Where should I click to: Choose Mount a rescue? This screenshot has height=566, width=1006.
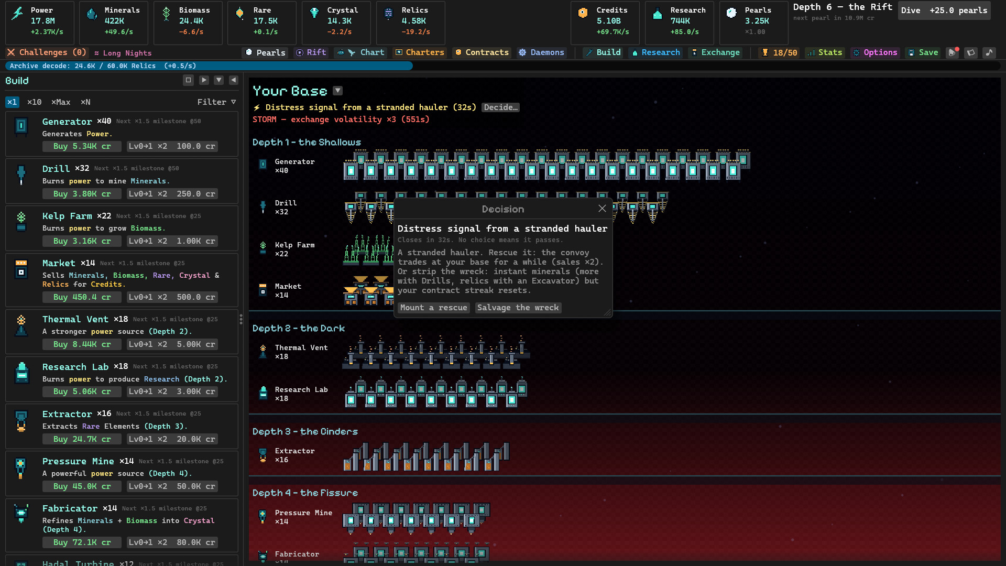click(433, 308)
